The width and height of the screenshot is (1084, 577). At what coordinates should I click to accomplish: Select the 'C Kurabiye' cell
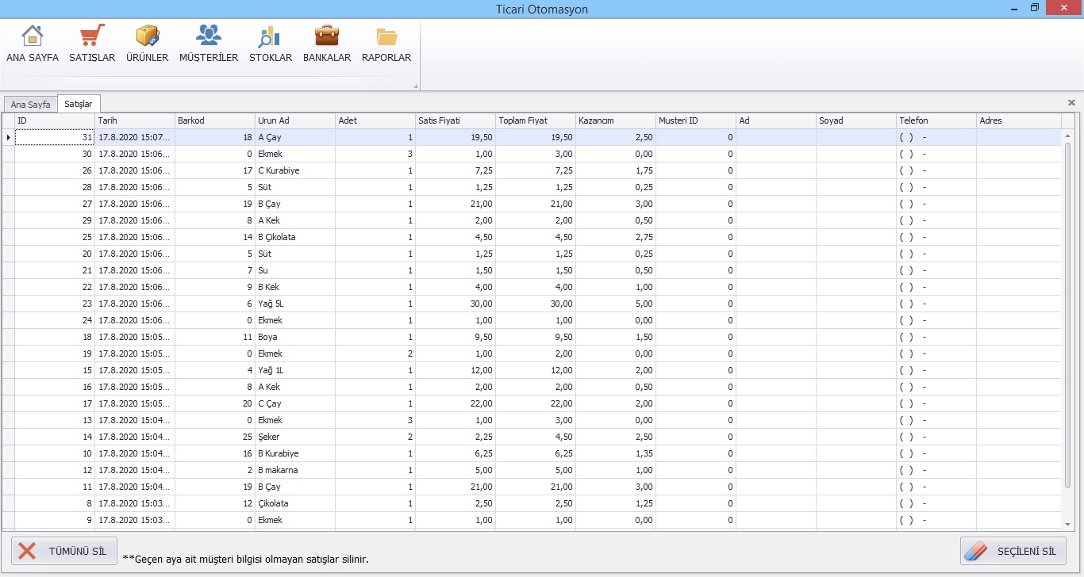pos(294,170)
